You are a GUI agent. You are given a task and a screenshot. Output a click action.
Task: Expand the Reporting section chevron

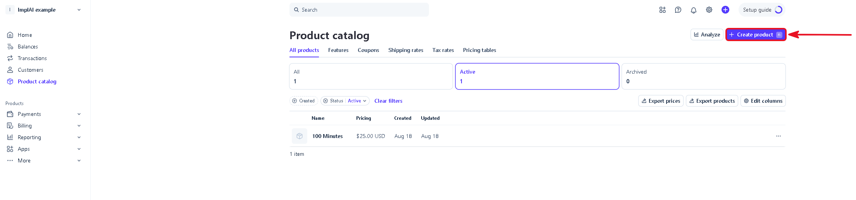tap(79, 137)
